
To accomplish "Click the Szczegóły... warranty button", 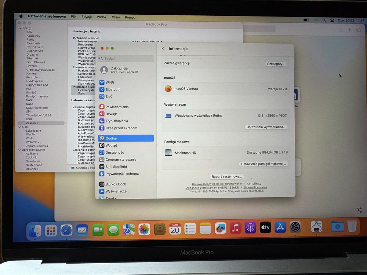I will click(x=276, y=64).
